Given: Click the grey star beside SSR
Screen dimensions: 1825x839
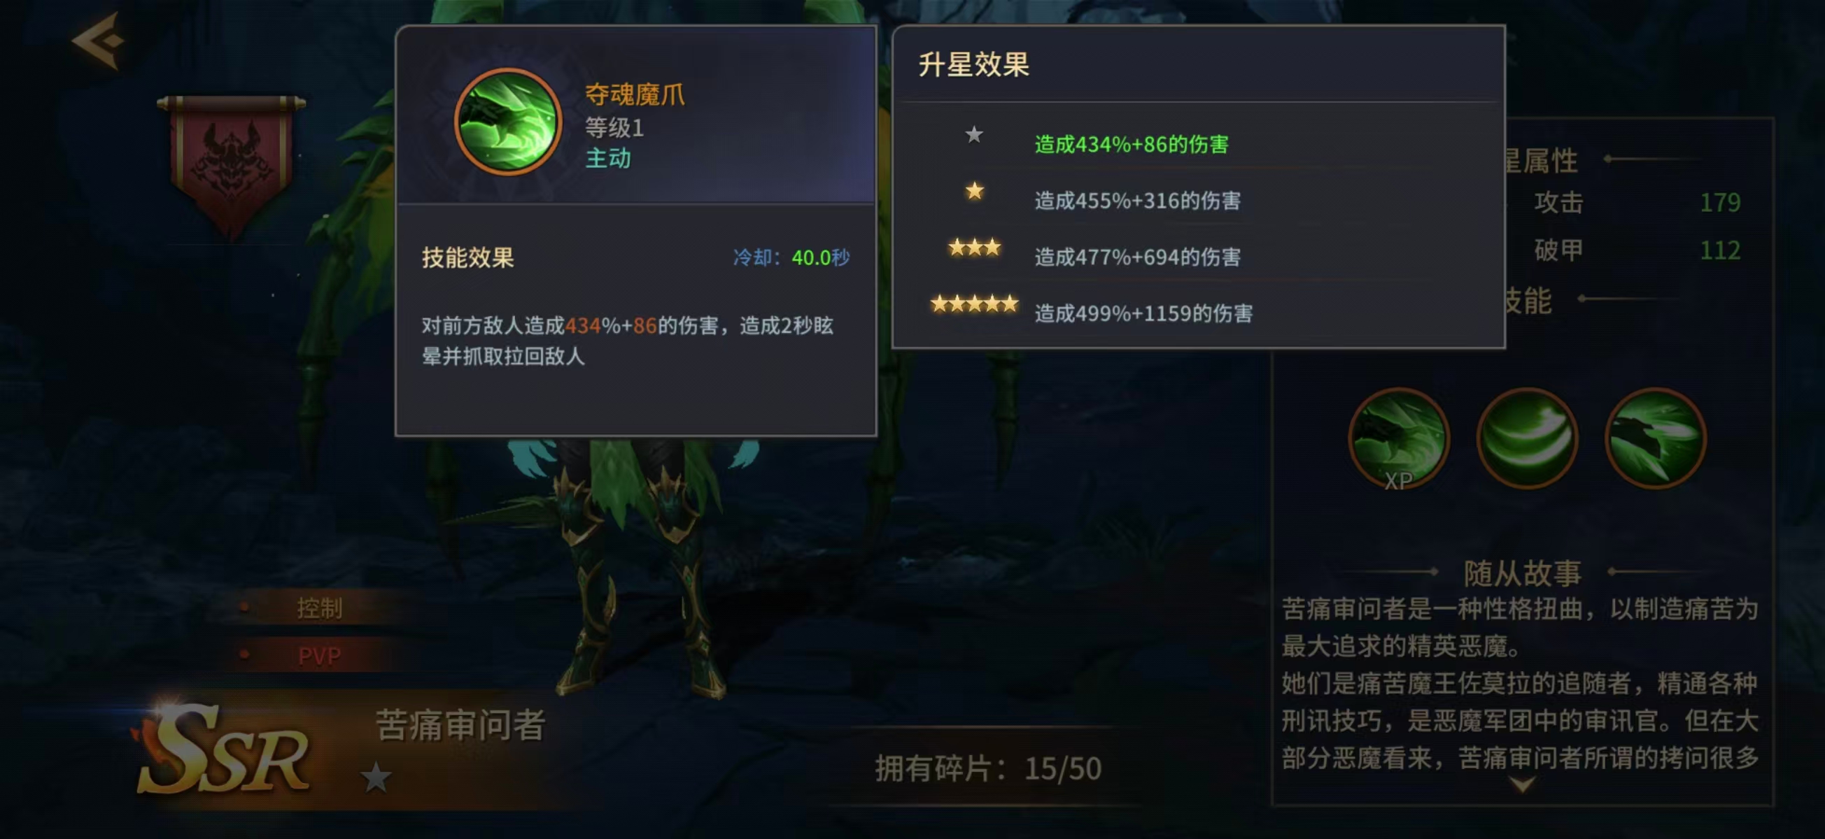Looking at the screenshot, I should (x=376, y=778).
